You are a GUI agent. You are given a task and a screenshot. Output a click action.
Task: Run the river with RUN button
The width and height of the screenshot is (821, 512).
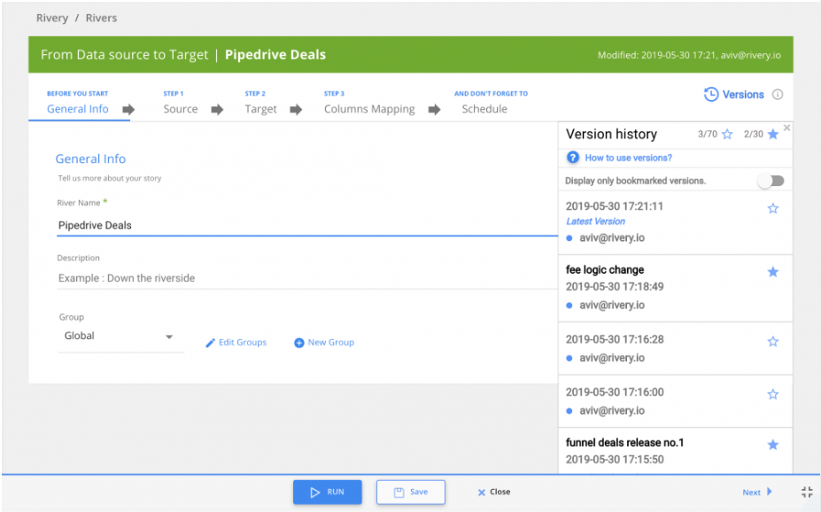(327, 493)
